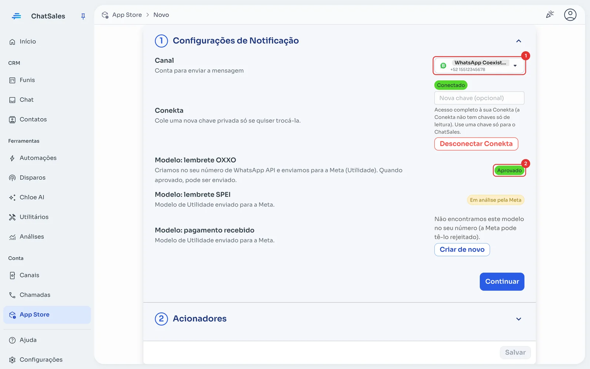This screenshot has width=590, height=369.
Task: Open the Análises chart icon
Action: 12,237
